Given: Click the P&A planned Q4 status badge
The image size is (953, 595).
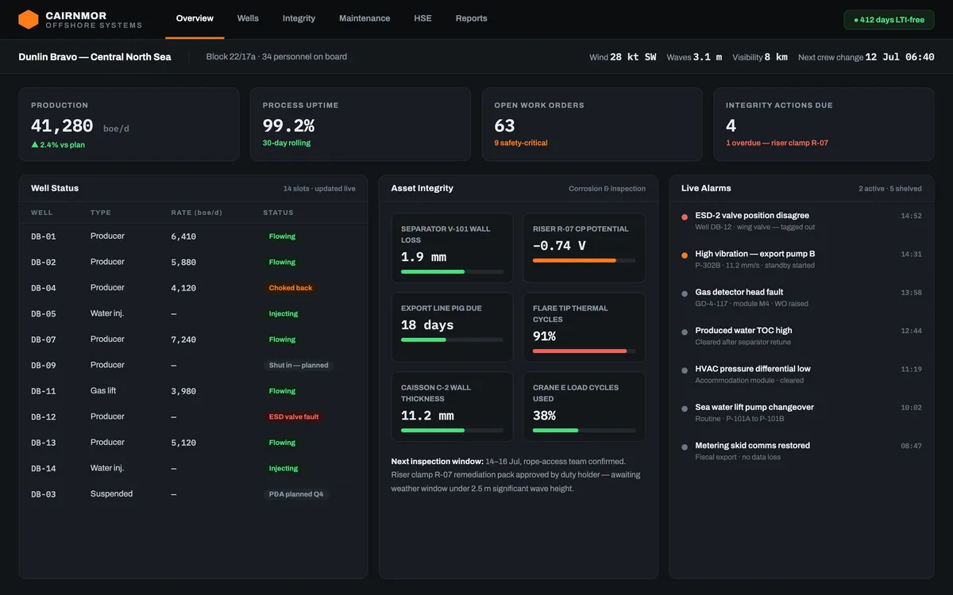Looking at the screenshot, I should coord(296,493).
